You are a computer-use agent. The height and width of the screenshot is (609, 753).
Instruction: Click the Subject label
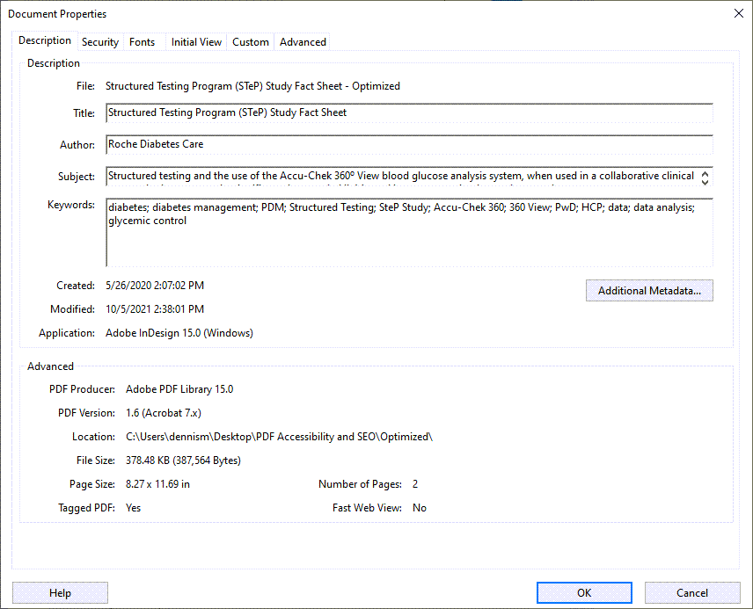pos(77,177)
